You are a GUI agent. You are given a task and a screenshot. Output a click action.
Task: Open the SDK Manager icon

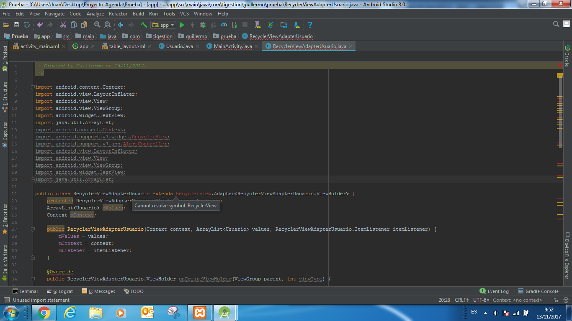click(x=297, y=25)
